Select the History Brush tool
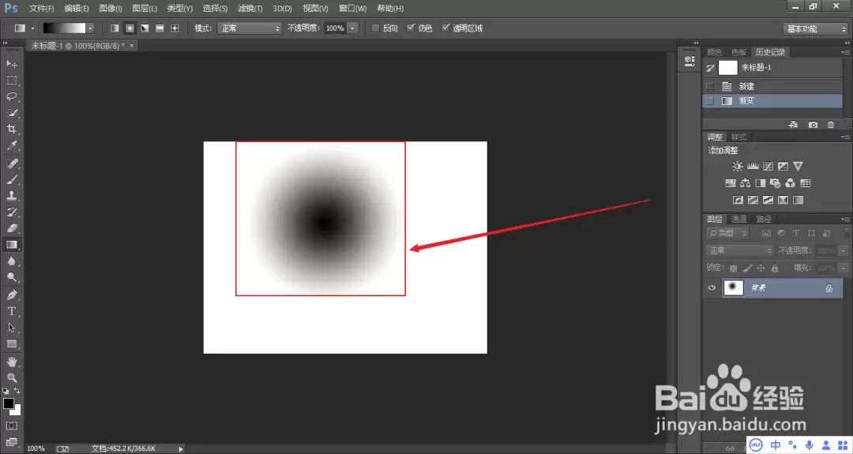 [x=12, y=212]
